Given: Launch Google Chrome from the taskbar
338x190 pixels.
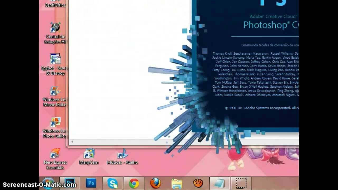Looking at the screenshot, I should tap(134, 183).
